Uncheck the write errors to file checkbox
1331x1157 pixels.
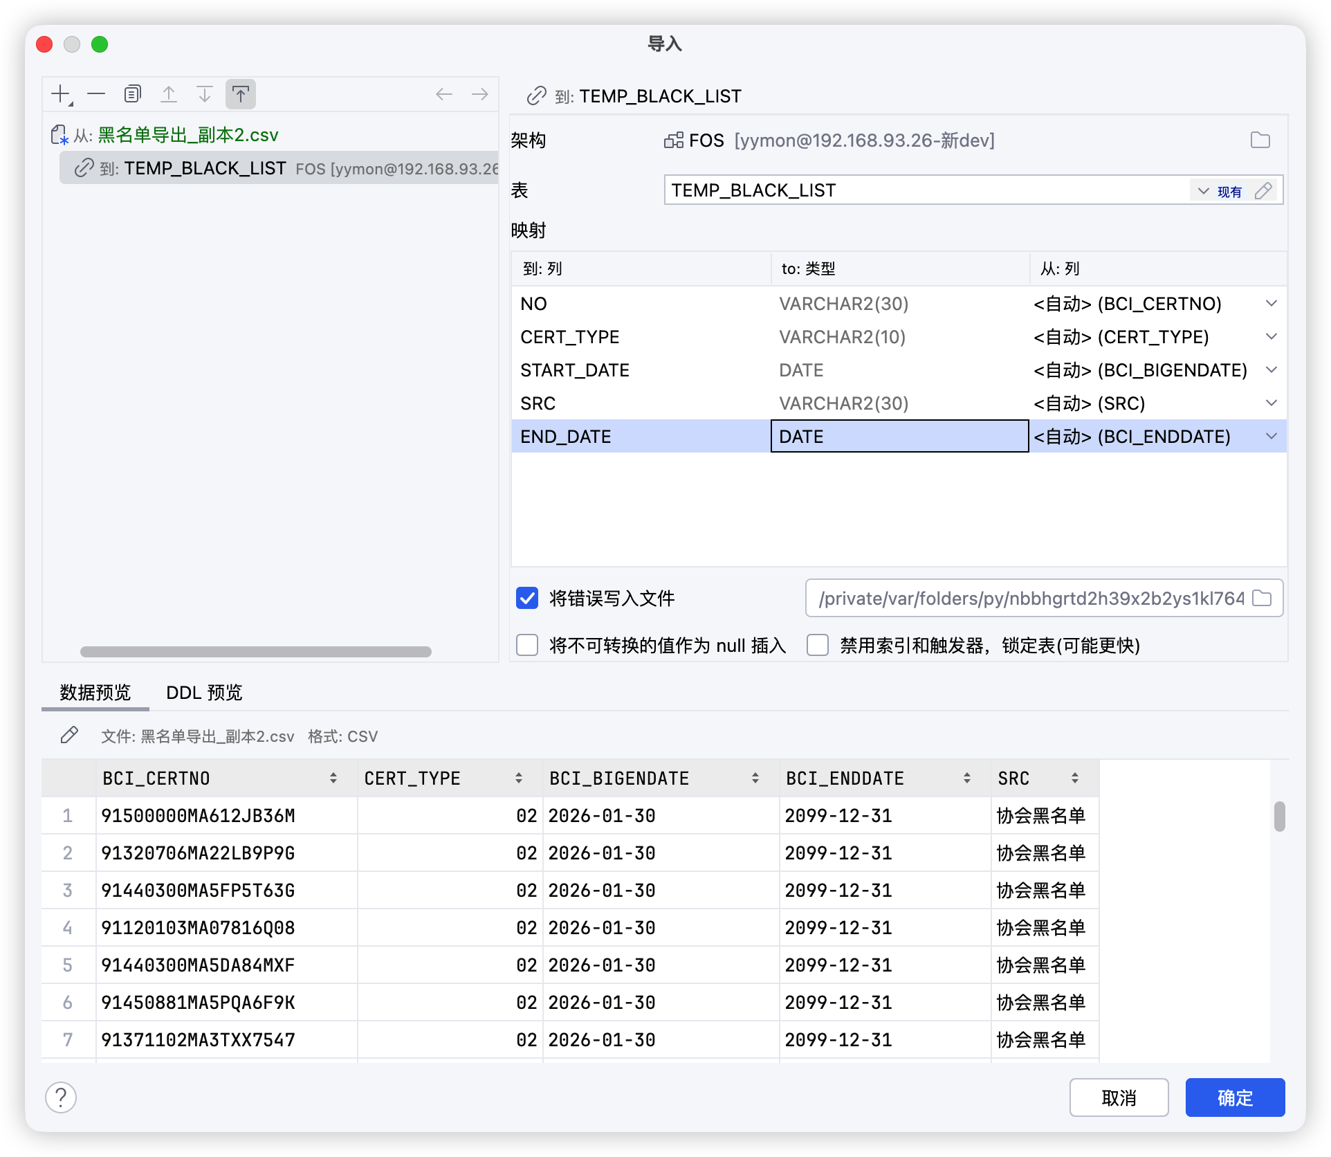click(x=527, y=598)
